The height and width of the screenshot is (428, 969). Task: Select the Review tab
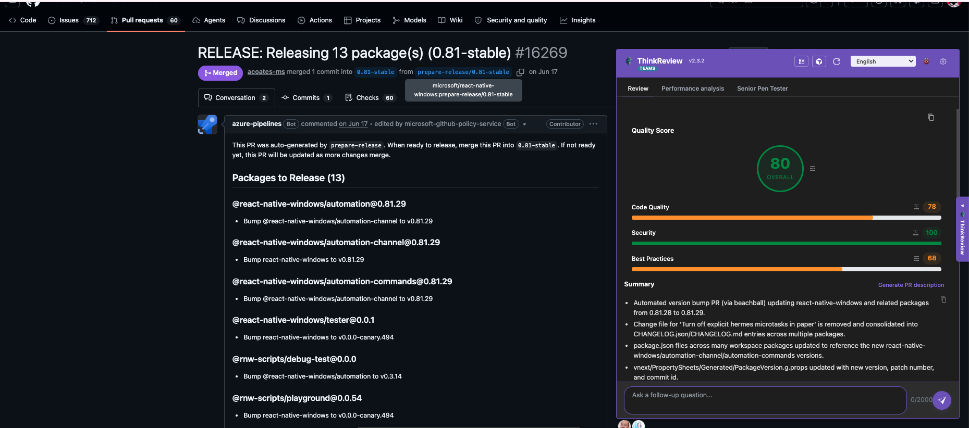pos(638,89)
